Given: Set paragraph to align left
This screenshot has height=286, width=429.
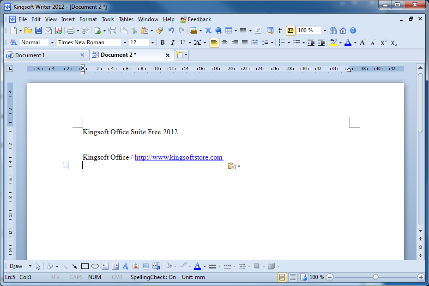Looking at the screenshot, I should click(x=214, y=42).
